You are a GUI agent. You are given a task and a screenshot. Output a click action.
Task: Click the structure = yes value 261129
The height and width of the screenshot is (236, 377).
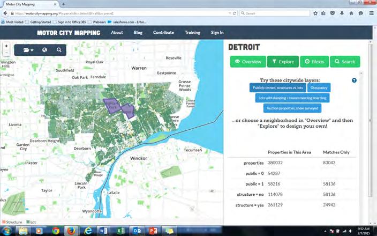[275, 205]
